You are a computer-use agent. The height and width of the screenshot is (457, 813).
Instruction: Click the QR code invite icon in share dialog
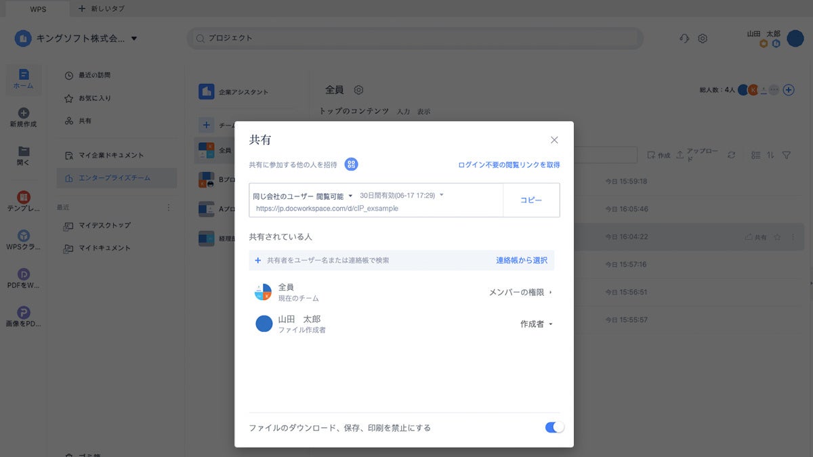point(351,165)
